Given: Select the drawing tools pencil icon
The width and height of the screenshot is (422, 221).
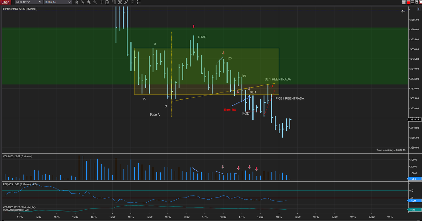Looking at the screenshot, I should [x=82, y=2].
